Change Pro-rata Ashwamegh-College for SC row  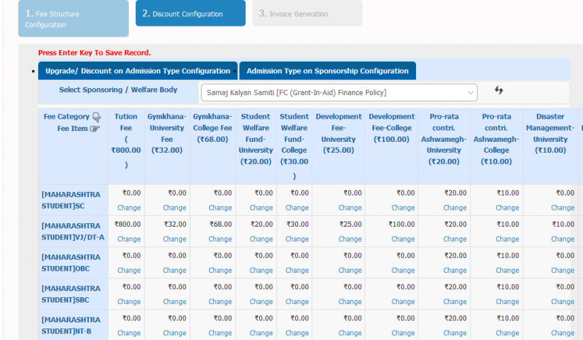click(507, 208)
